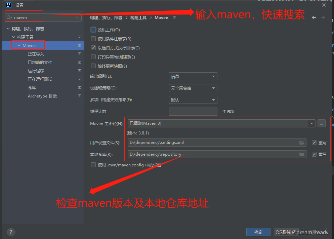Click the folder icon beside the settings.xml path
The image size is (334, 239).
tap(301, 143)
